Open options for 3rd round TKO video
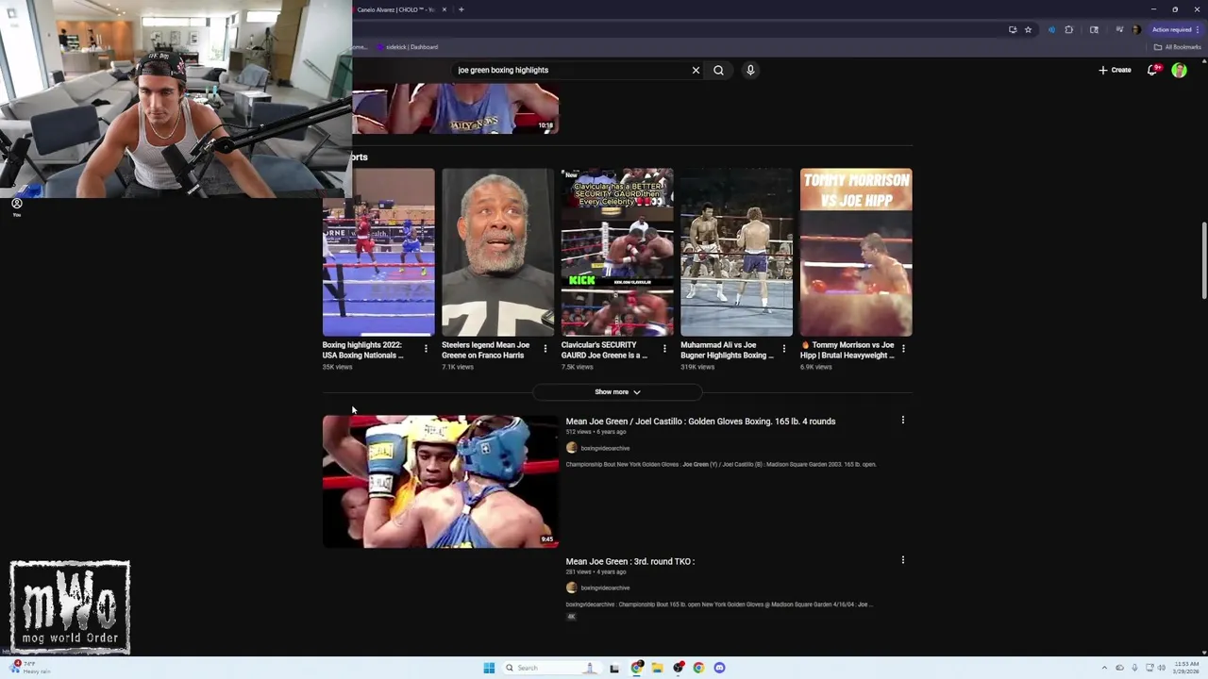 click(902, 560)
